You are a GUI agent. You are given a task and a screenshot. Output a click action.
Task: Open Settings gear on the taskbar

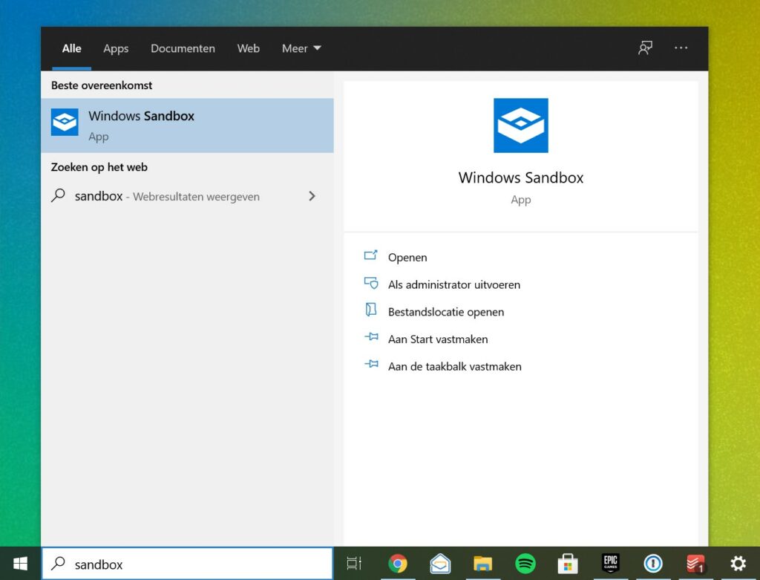[x=738, y=564]
